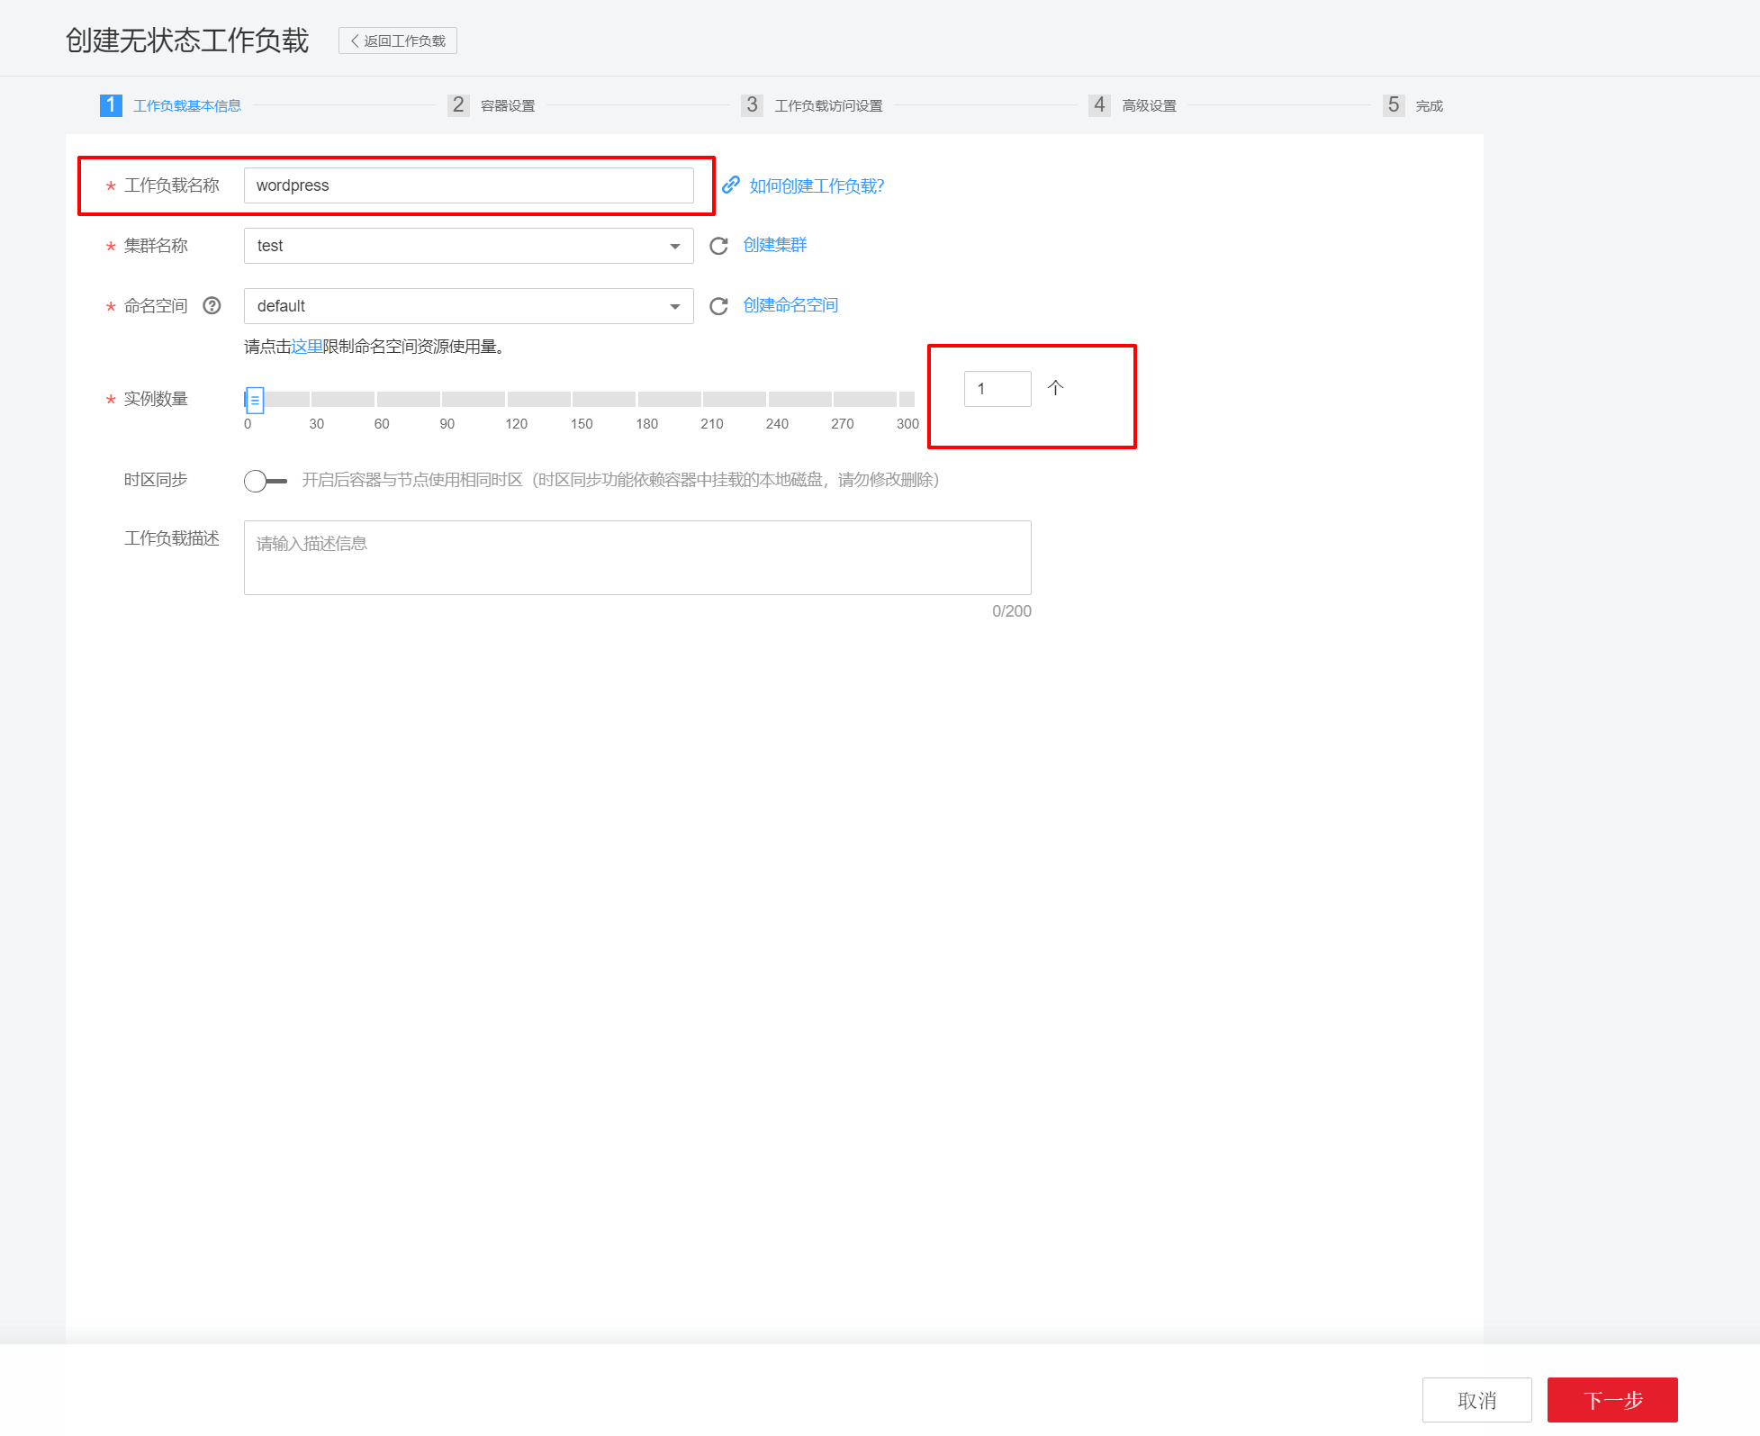
Task: Open the 命名空间 dropdown showing default
Action: tap(468, 306)
